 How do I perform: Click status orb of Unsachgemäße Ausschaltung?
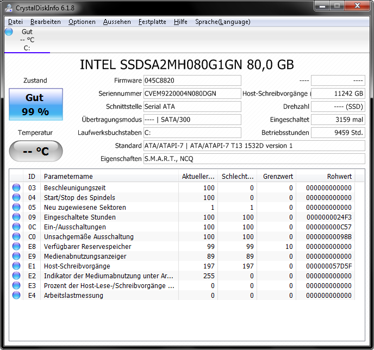pyautogui.click(x=16, y=236)
